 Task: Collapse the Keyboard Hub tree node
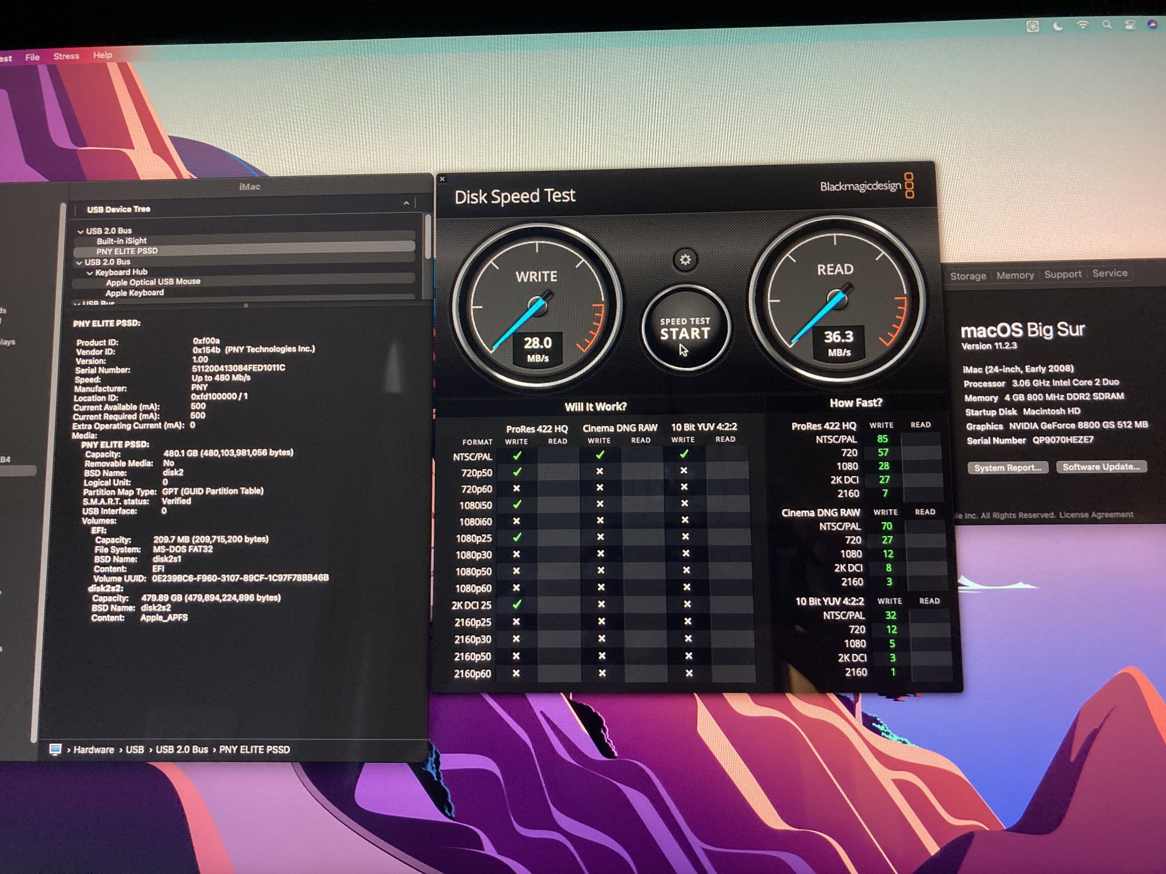pos(90,273)
